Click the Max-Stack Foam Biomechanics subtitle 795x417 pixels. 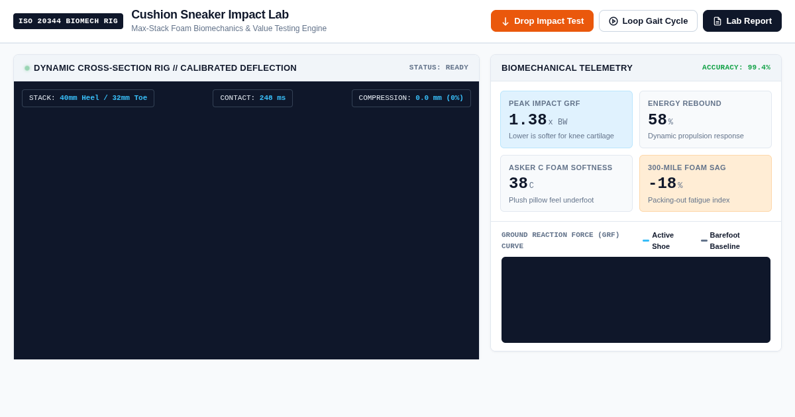pos(229,28)
